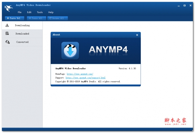Click the About dialog title bar

[96, 35]
